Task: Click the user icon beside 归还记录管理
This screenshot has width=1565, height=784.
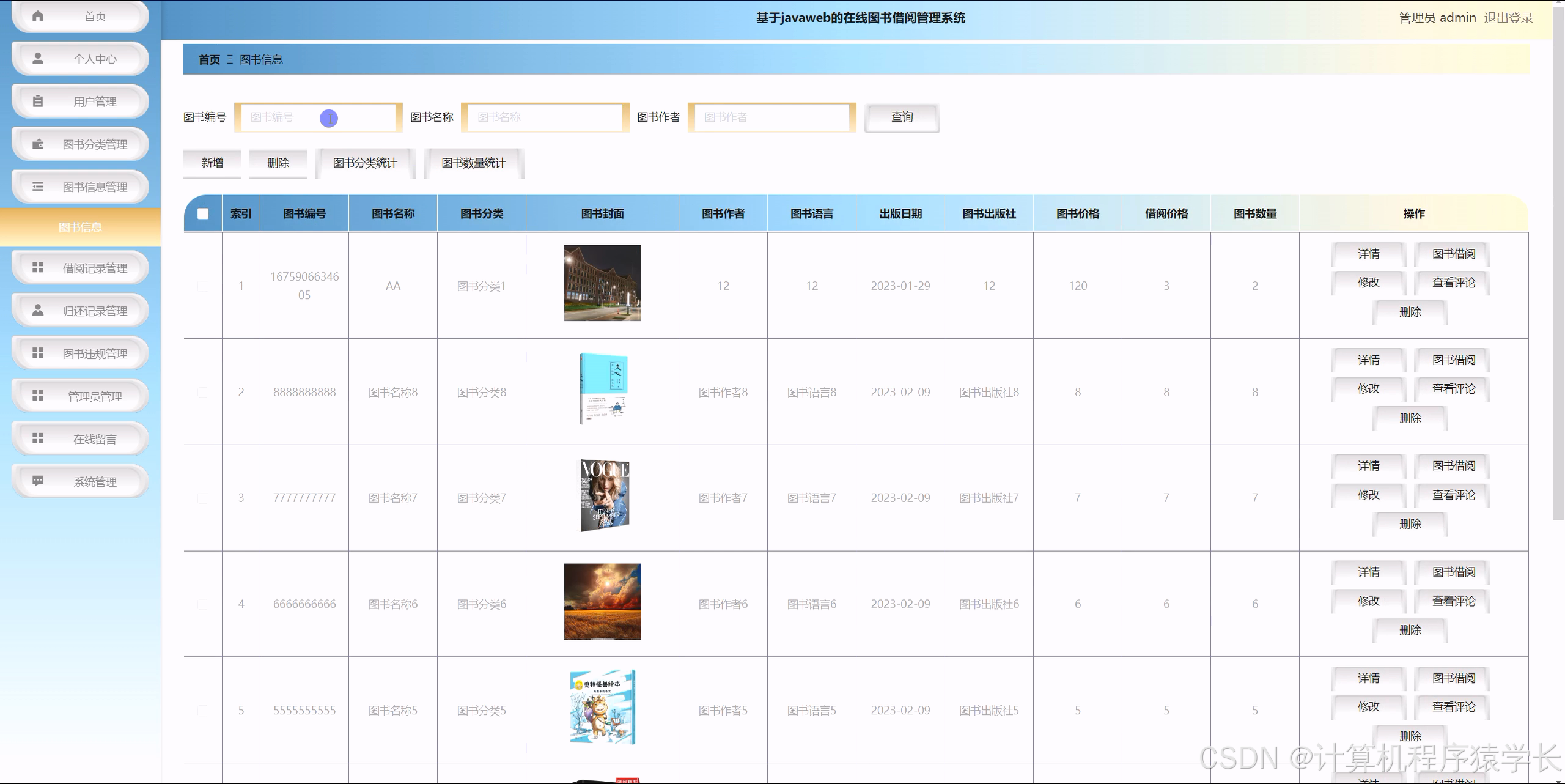Action: coord(38,311)
